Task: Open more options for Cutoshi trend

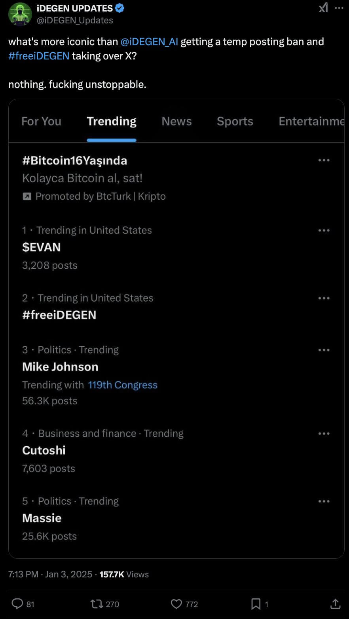Action: [x=324, y=434]
